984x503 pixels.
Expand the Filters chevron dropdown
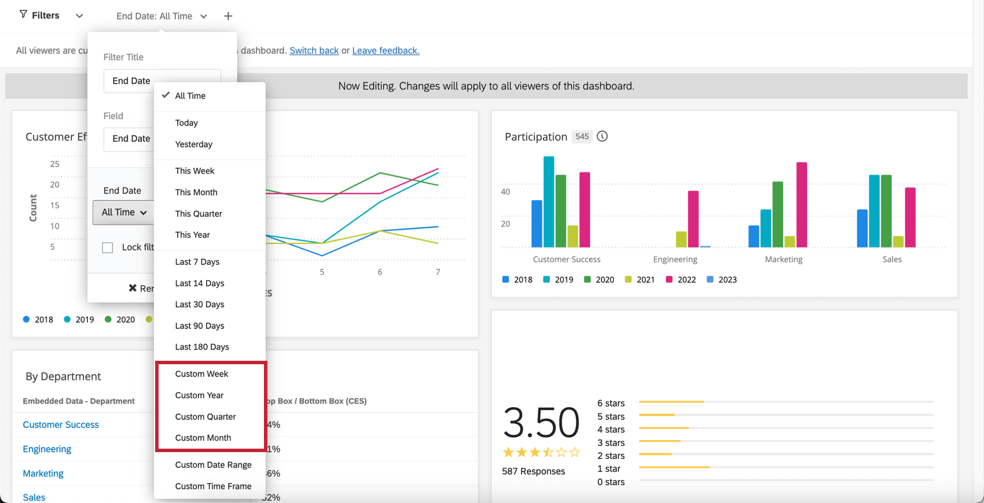[x=79, y=16]
